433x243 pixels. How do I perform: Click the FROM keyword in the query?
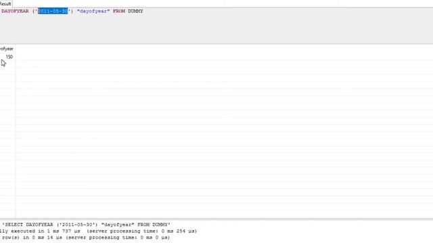(x=119, y=11)
